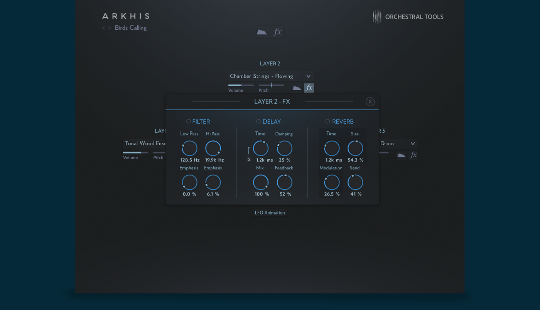Adjust the Layer 2 Pitch slider
The width and height of the screenshot is (540, 310).
(272, 85)
